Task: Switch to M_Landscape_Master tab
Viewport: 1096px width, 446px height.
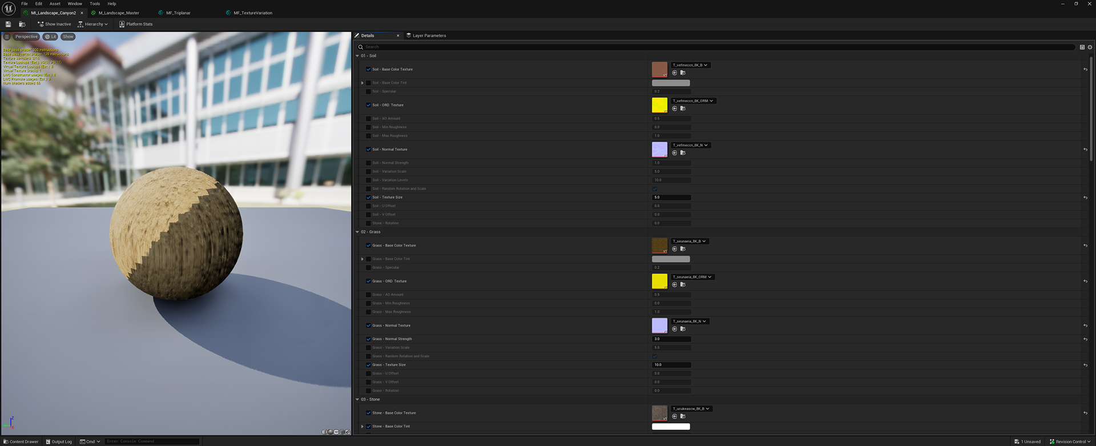Action: click(119, 13)
